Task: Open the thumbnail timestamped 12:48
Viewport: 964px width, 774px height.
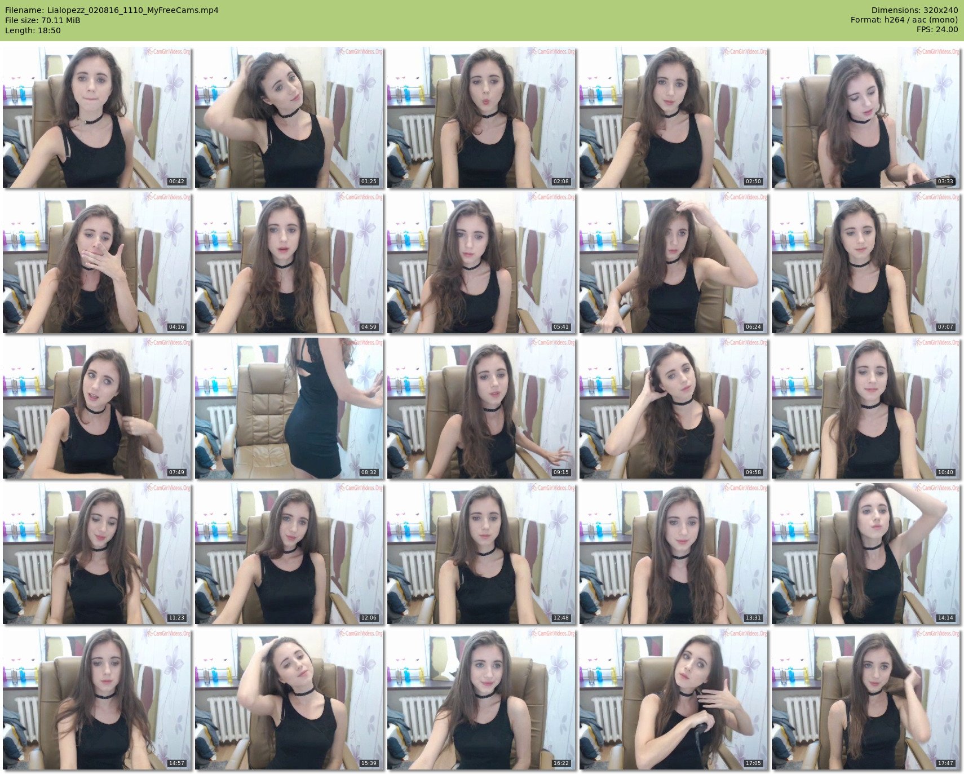Action: [x=481, y=554]
